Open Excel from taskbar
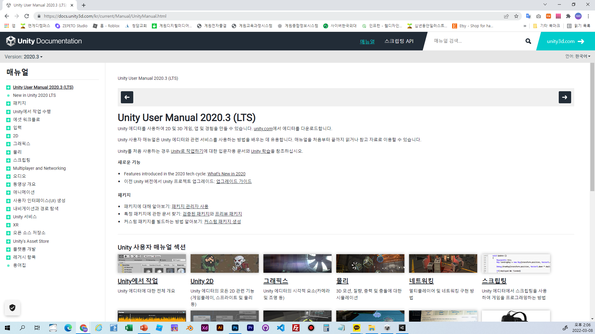Image resolution: width=595 pixels, height=334 pixels. (129, 328)
